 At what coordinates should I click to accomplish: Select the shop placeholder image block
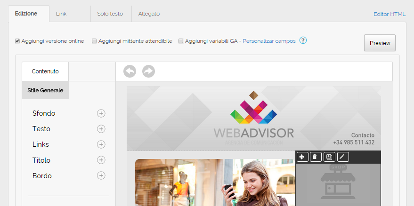click(338, 185)
